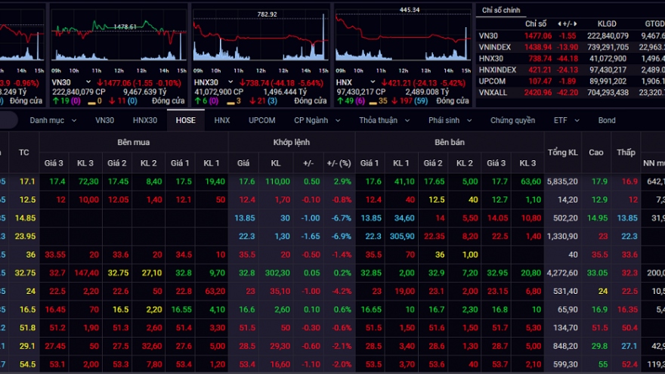The width and height of the screenshot is (665, 374).
Task: Click the +/- (%) column header
Action: pos(338,163)
